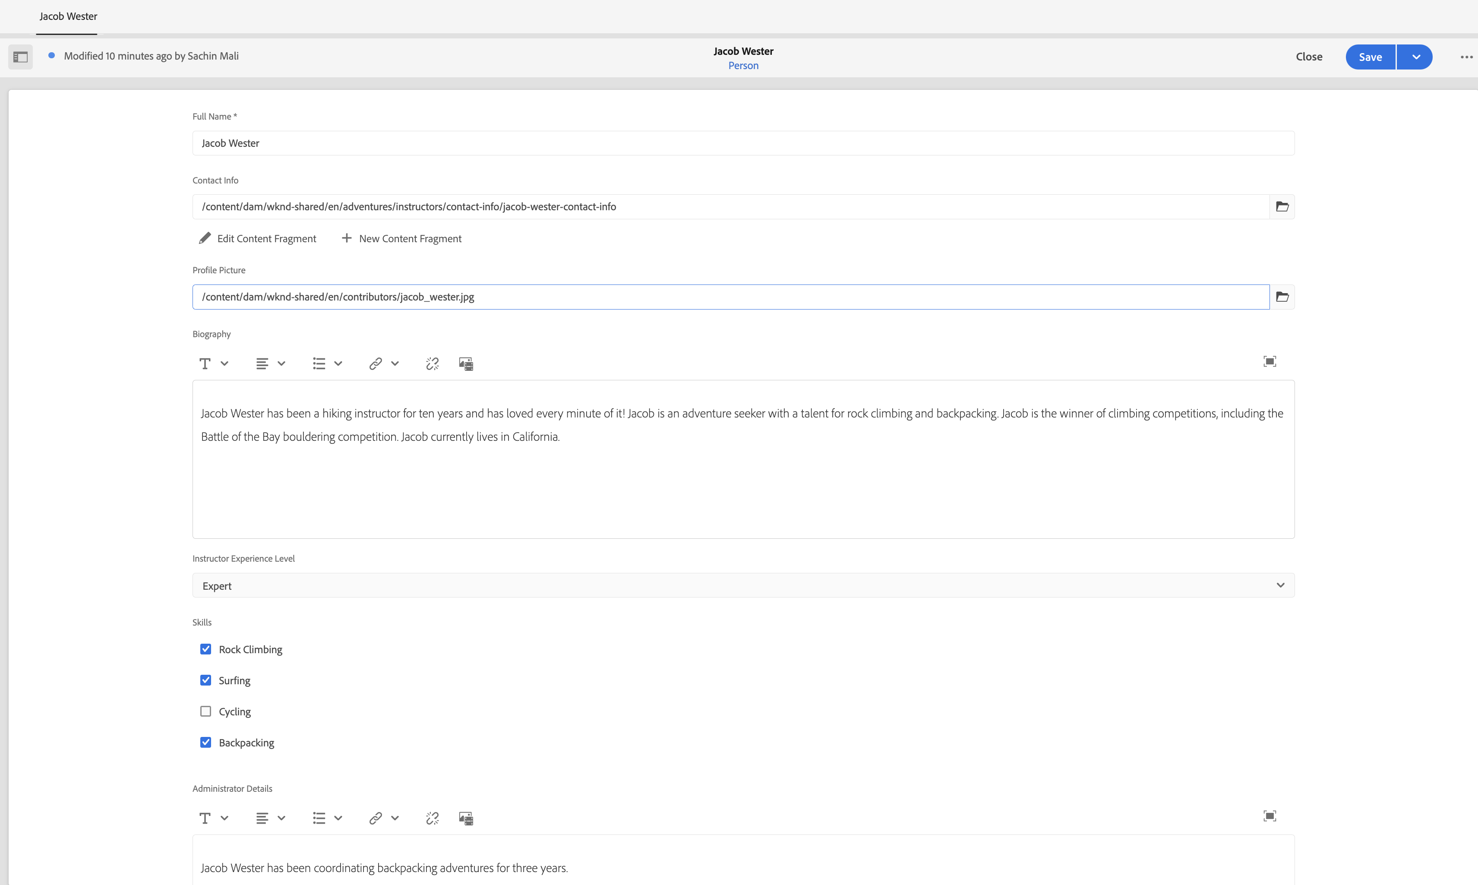The width and height of the screenshot is (1478, 885).
Task: Click the Close button
Action: [x=1309, y=57]
